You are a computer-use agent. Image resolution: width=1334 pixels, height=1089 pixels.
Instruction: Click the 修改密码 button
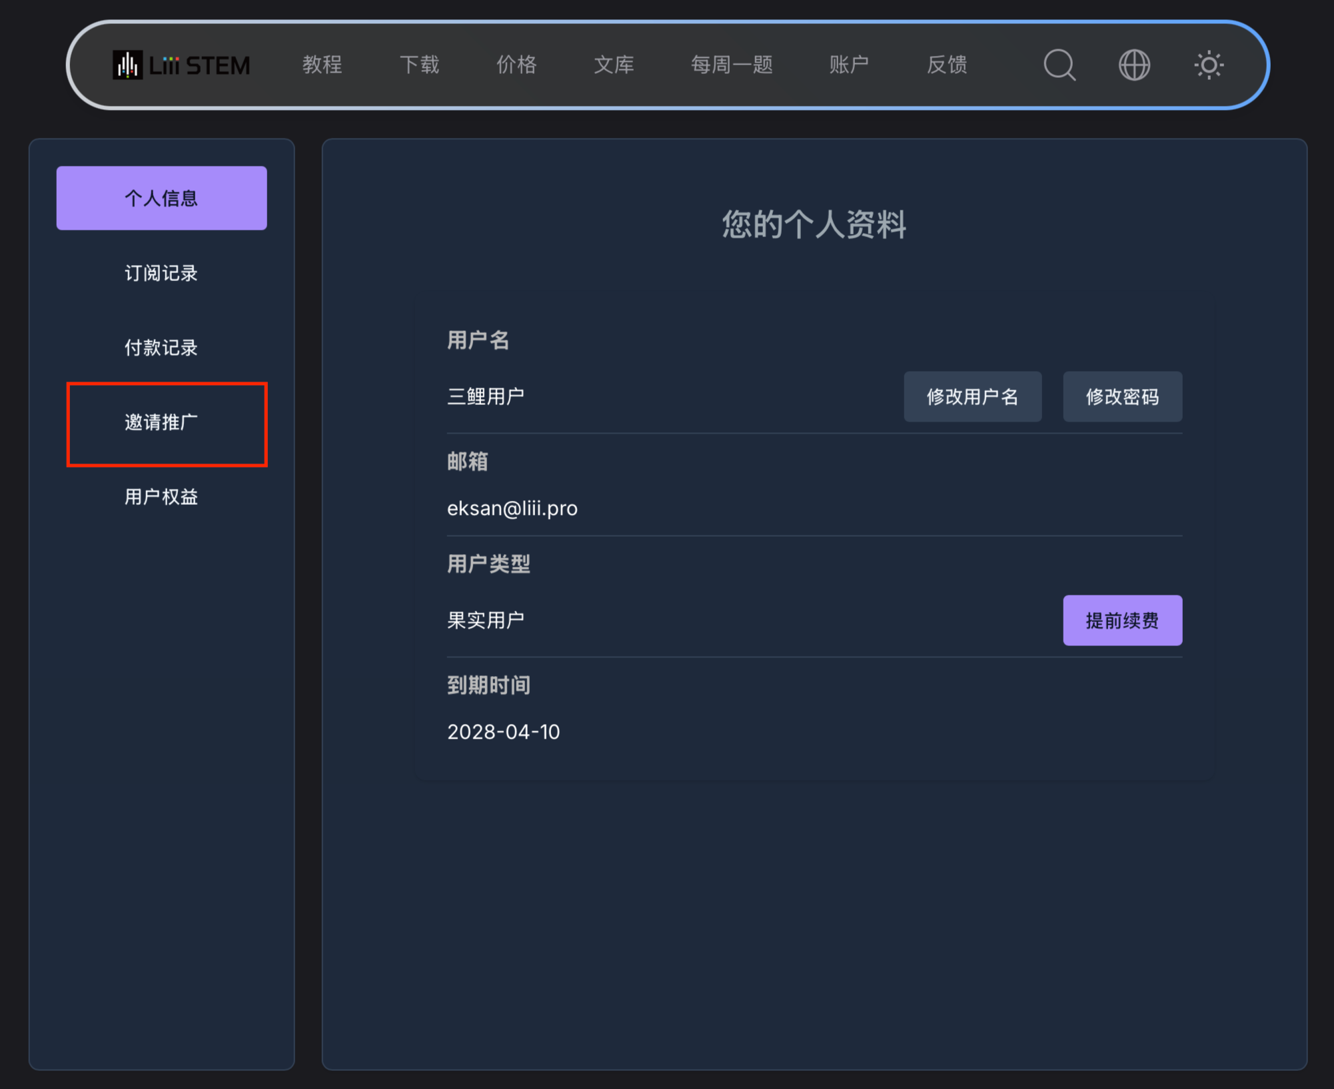1122,397
